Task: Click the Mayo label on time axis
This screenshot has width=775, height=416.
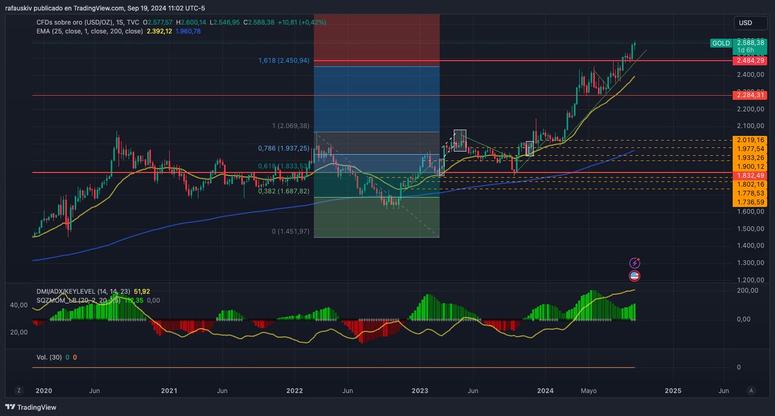Action: [x=588, y=391]
